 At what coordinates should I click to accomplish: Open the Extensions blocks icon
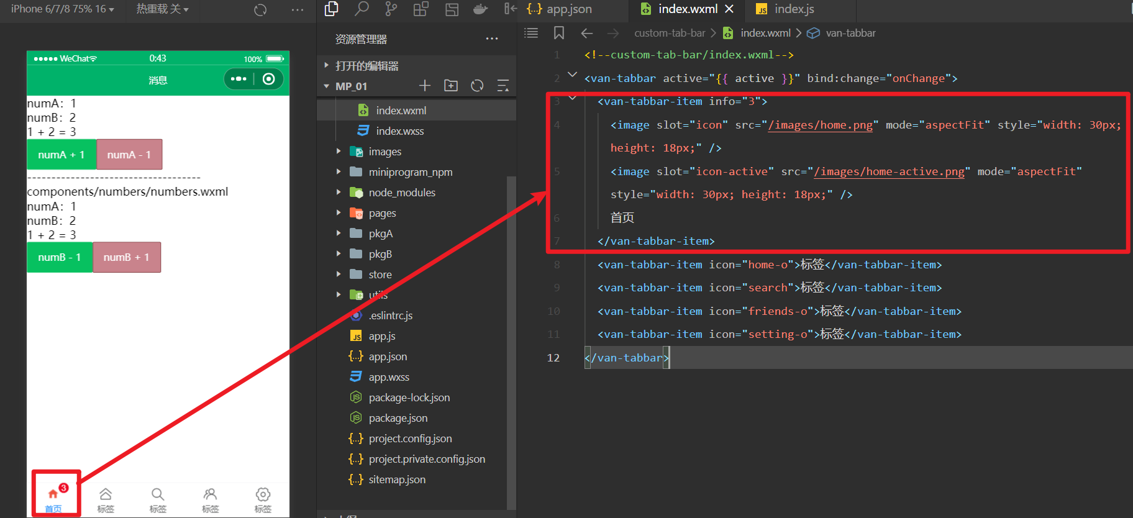pos(421,9)
